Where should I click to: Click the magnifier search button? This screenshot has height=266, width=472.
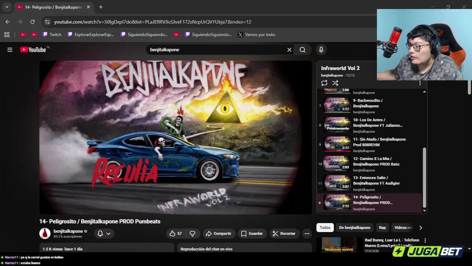[x=302, y=50]
